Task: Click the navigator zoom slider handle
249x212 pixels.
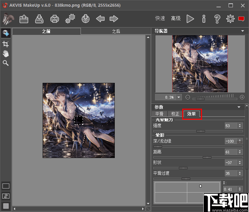Action: click(x=200, y=99)
